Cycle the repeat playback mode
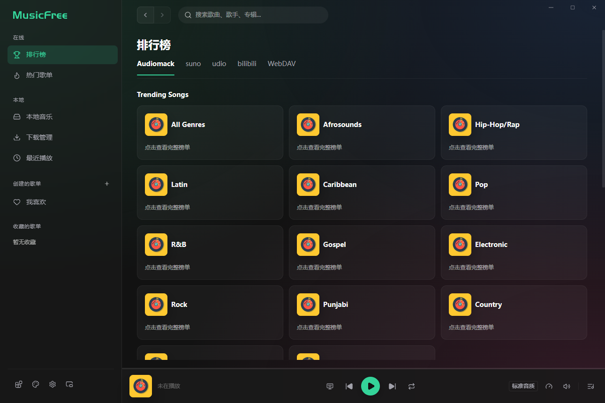The height and width of the screenshot is (403, 605). pos(411,386)
